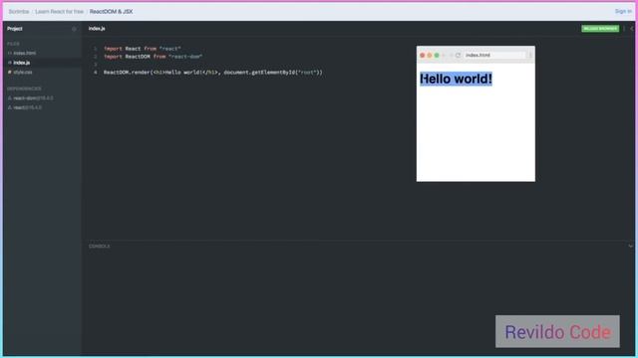Click the green maximize dot in the preview window

(437, 56)
